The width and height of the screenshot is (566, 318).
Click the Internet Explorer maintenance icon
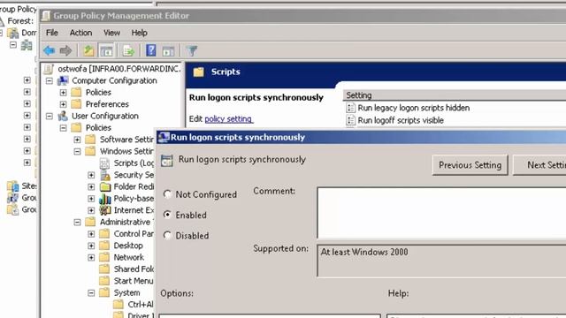(105, 210)
